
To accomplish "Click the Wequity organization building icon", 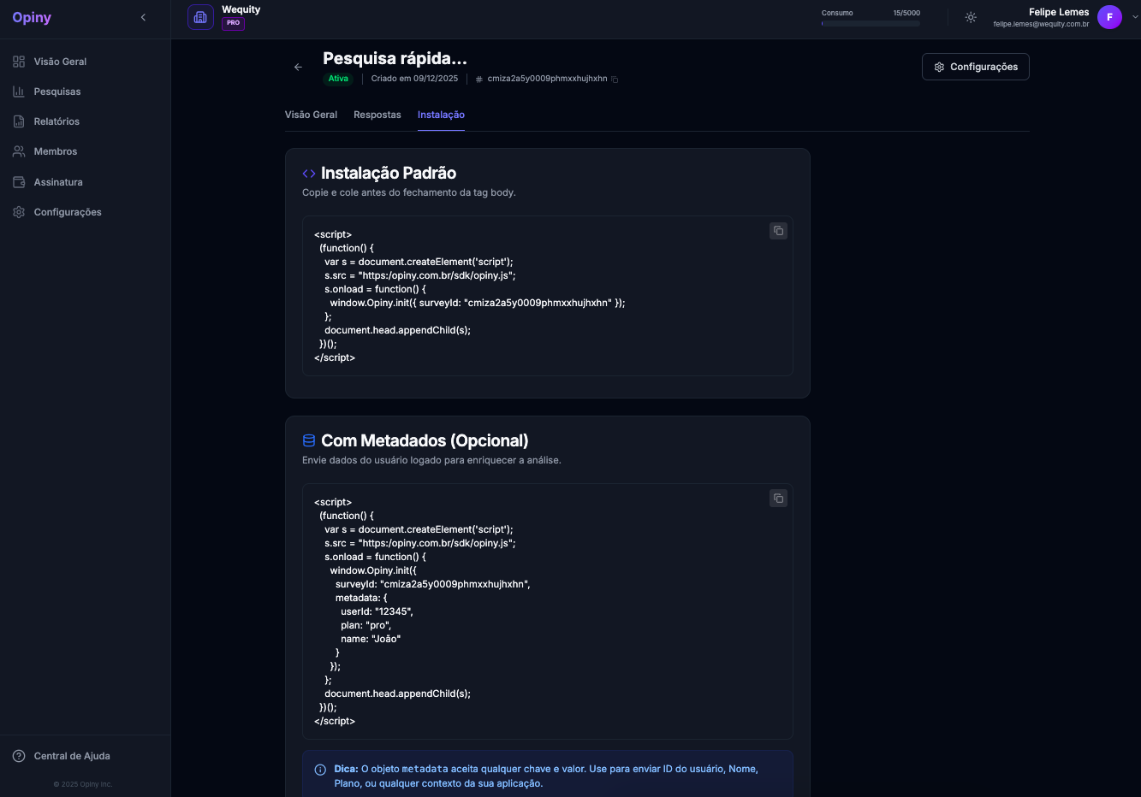I will coord(200,17).
